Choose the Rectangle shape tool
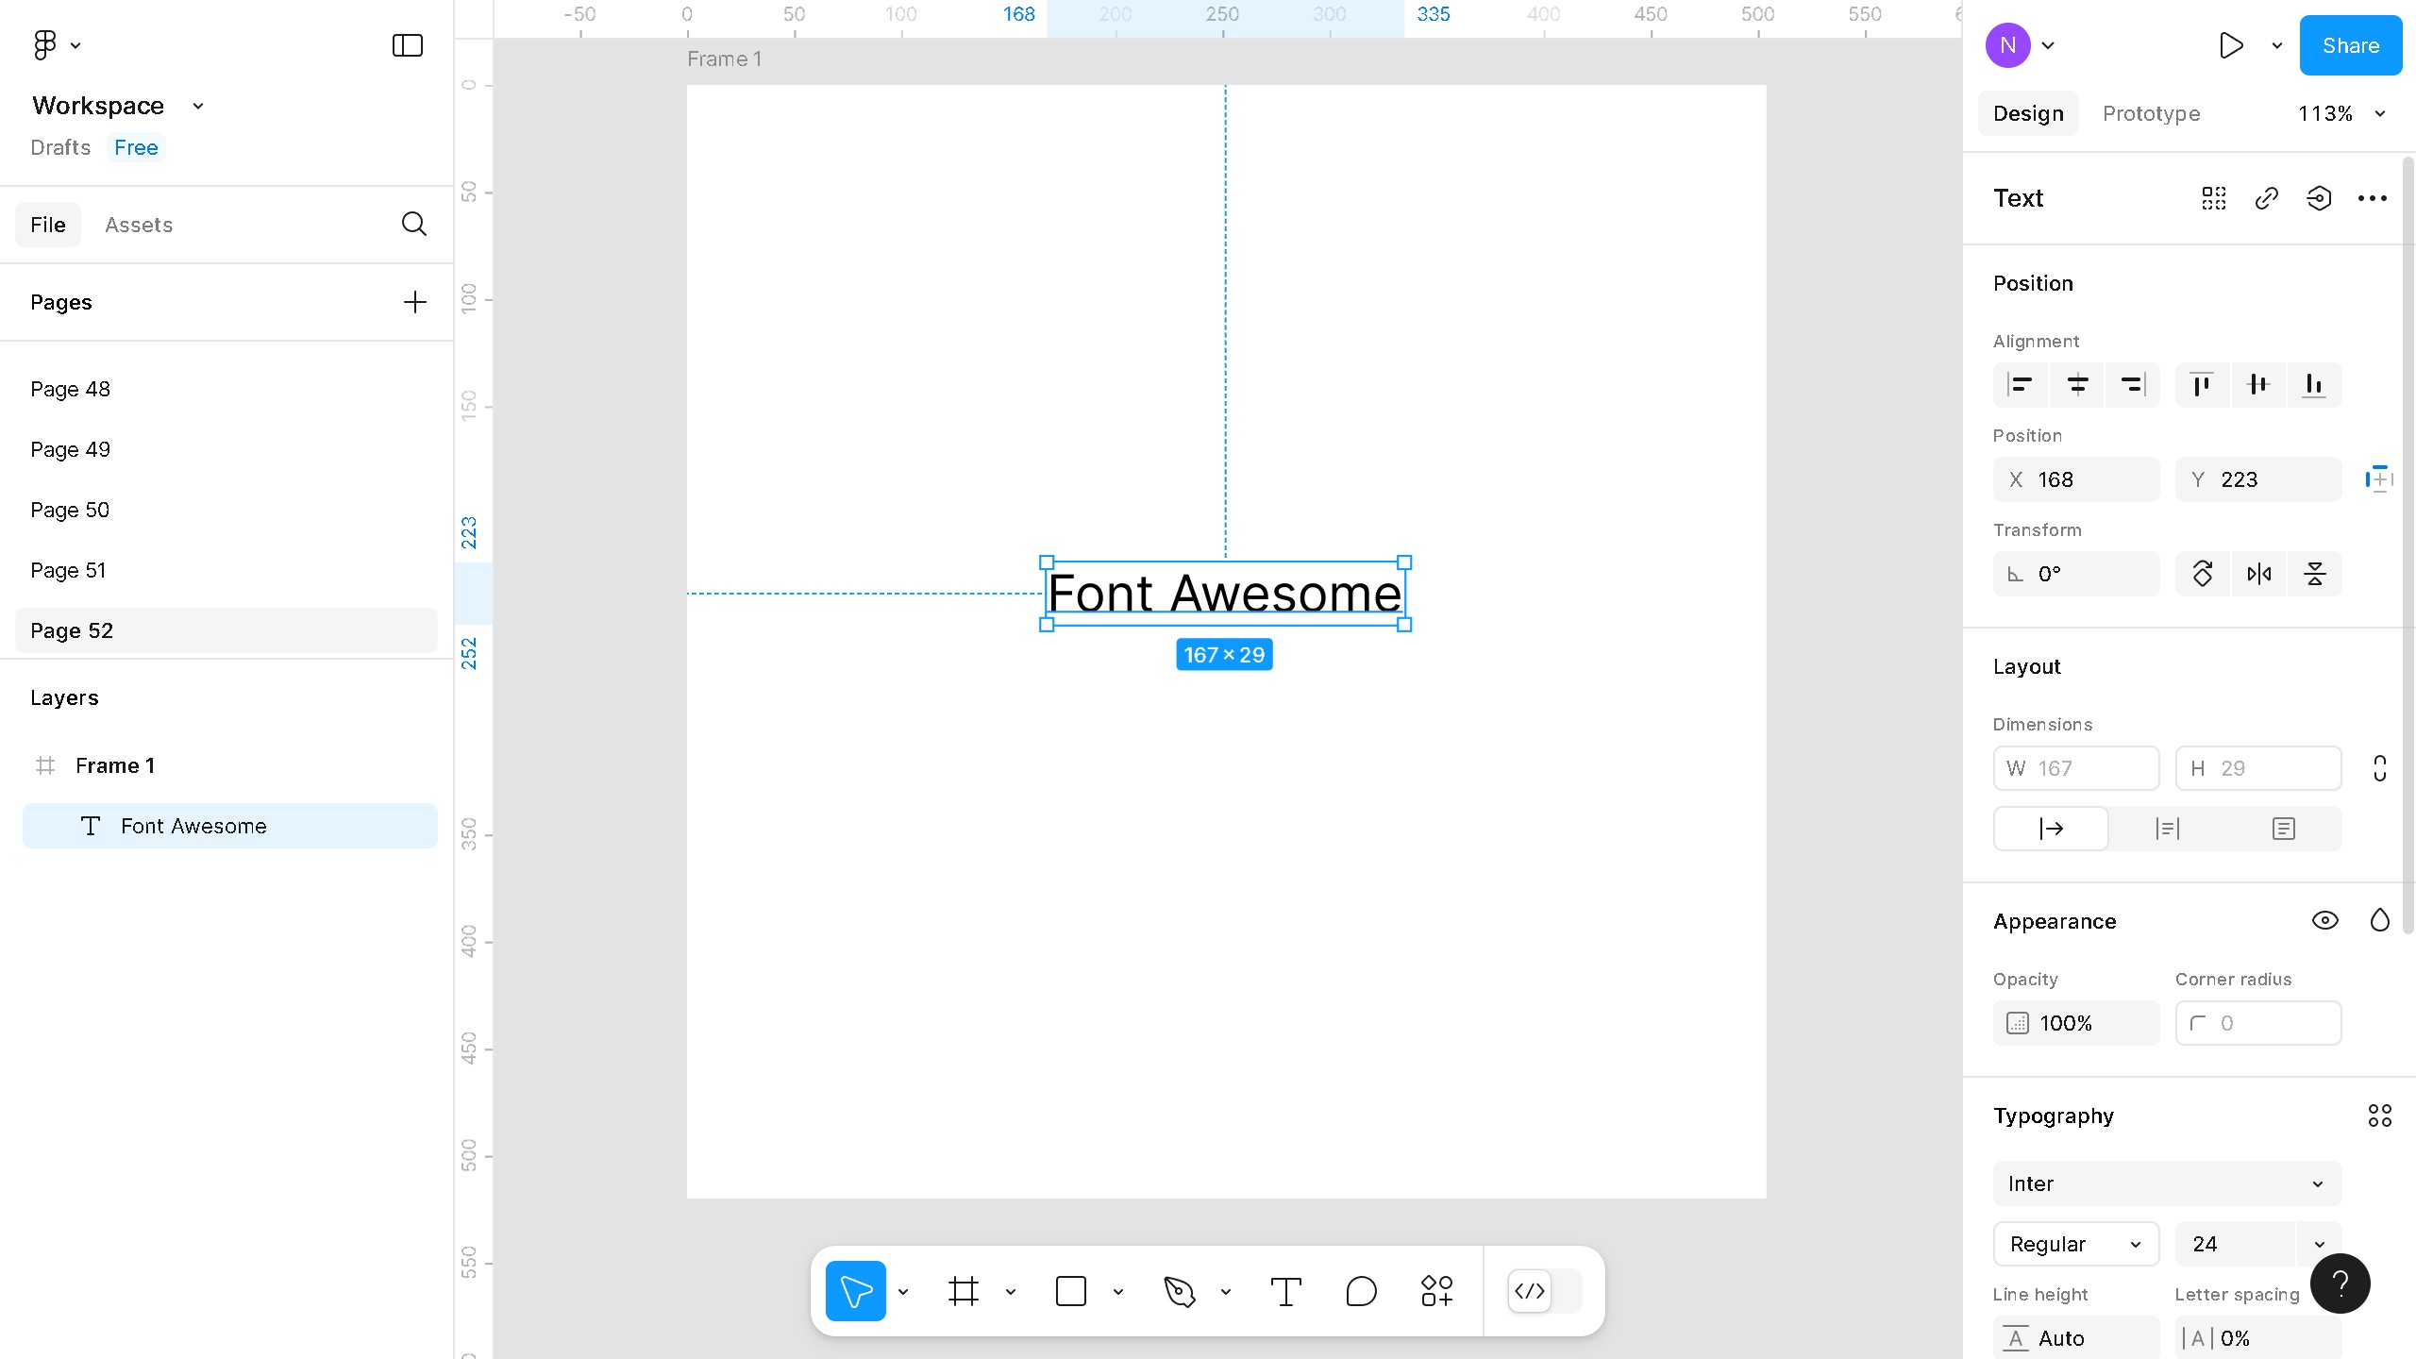2416x1359 pixels. [1070, 1291]
